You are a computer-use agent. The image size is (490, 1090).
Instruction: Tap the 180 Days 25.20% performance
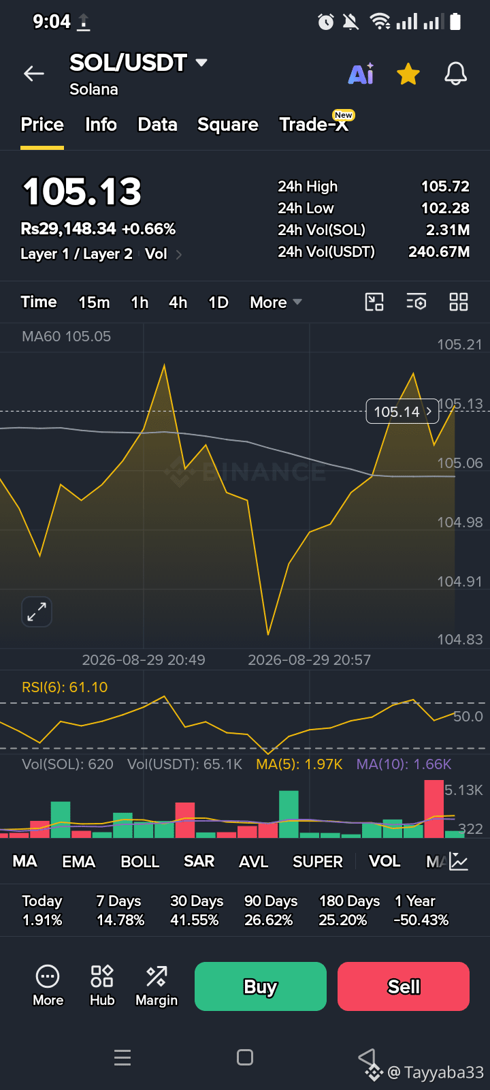[349, 911]
